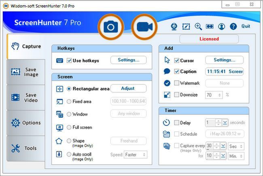
Task: Click the camera screenshot capture button
Action: 111,27
